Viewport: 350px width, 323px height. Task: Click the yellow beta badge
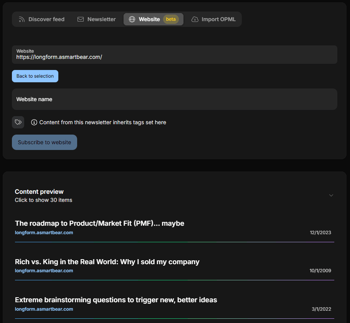(x=171, y=19)
